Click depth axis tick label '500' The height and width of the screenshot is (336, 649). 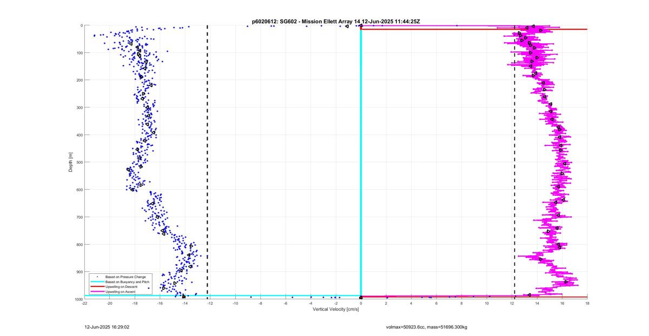coord(80,162)
